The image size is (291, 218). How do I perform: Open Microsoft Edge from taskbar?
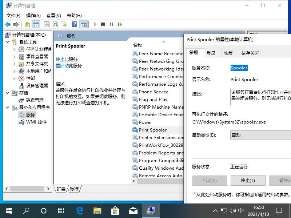80,211
